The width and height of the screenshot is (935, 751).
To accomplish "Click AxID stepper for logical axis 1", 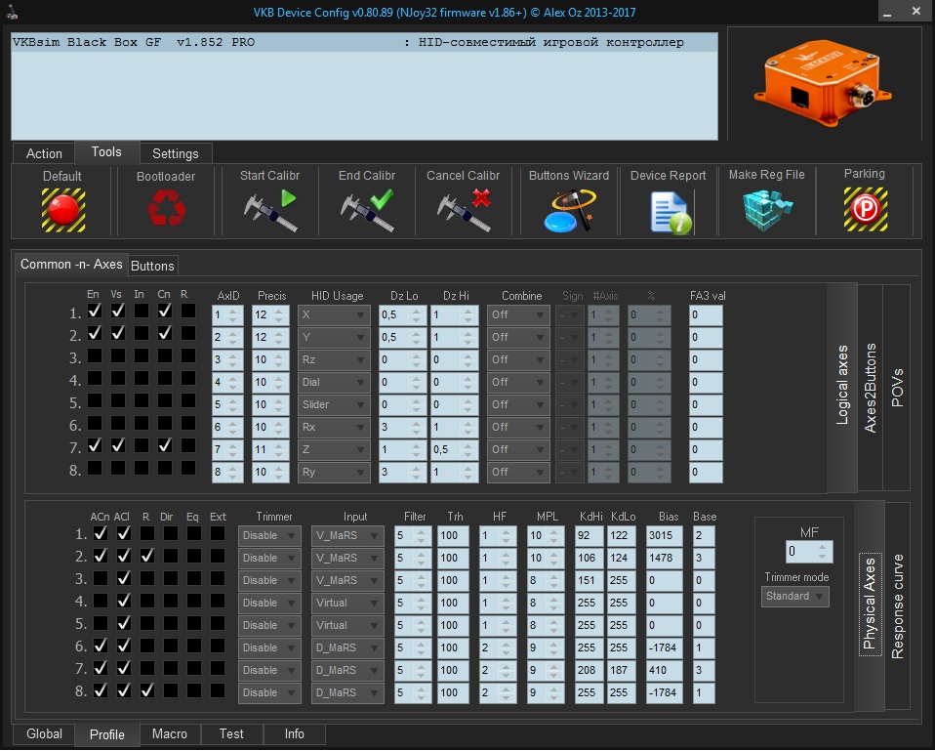I will [x=234, y=315].
